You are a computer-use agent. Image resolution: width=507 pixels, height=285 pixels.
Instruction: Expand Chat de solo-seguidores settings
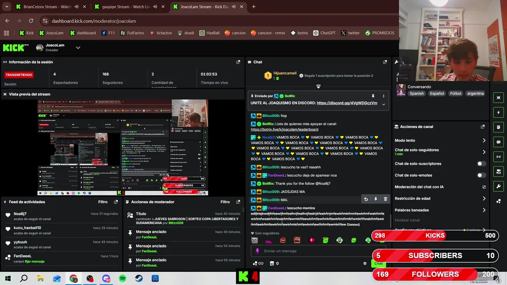point(484,152)
